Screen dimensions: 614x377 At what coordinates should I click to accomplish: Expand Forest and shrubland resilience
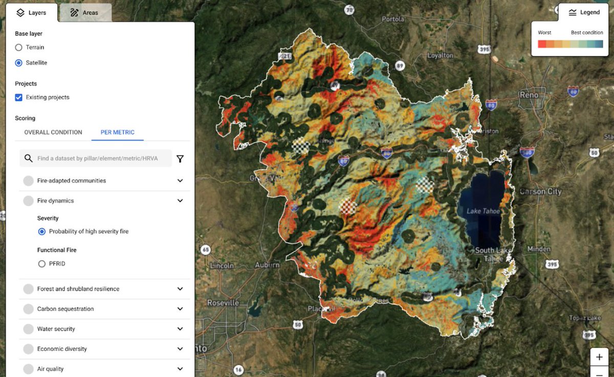click(180, 289)
